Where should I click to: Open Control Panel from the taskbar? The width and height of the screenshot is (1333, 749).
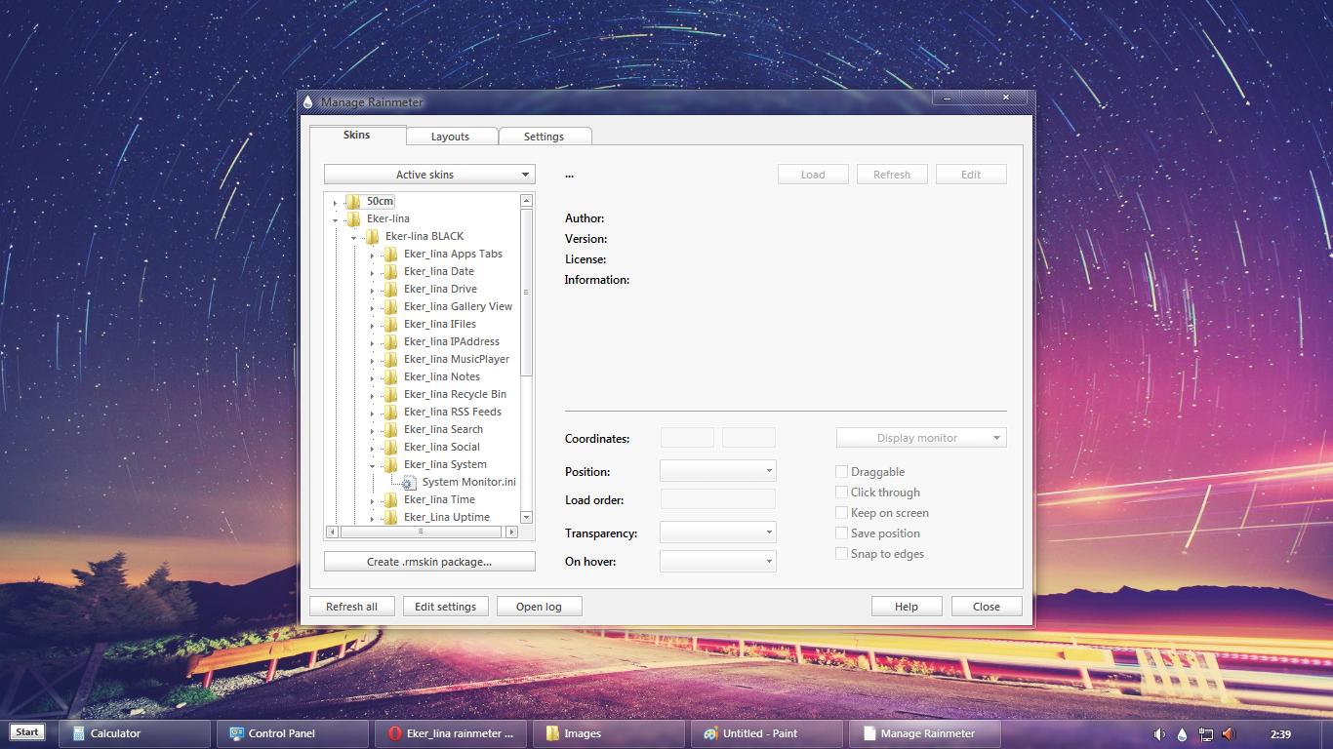click(294, 733)
